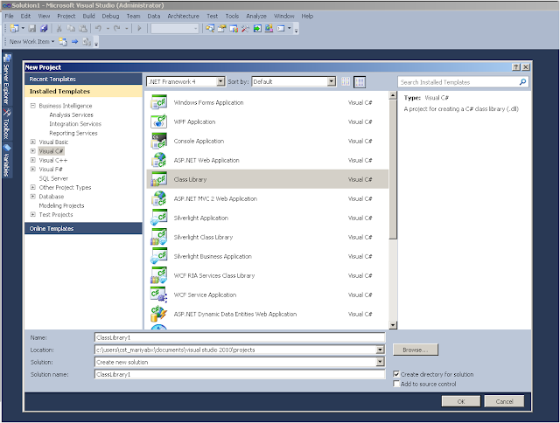
Task: Select Reporting Services in the tree
Action: (x=73, y=133)
